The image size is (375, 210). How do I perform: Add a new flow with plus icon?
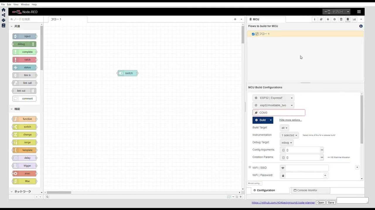(x=235, y=19)
